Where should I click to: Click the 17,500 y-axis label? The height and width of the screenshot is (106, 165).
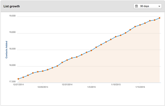[12, 82]
